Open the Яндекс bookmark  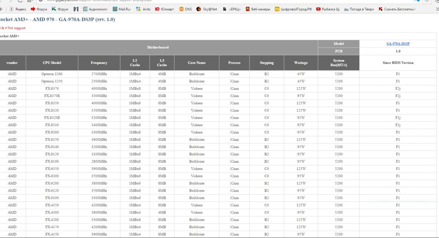click(x=18, y=9)
